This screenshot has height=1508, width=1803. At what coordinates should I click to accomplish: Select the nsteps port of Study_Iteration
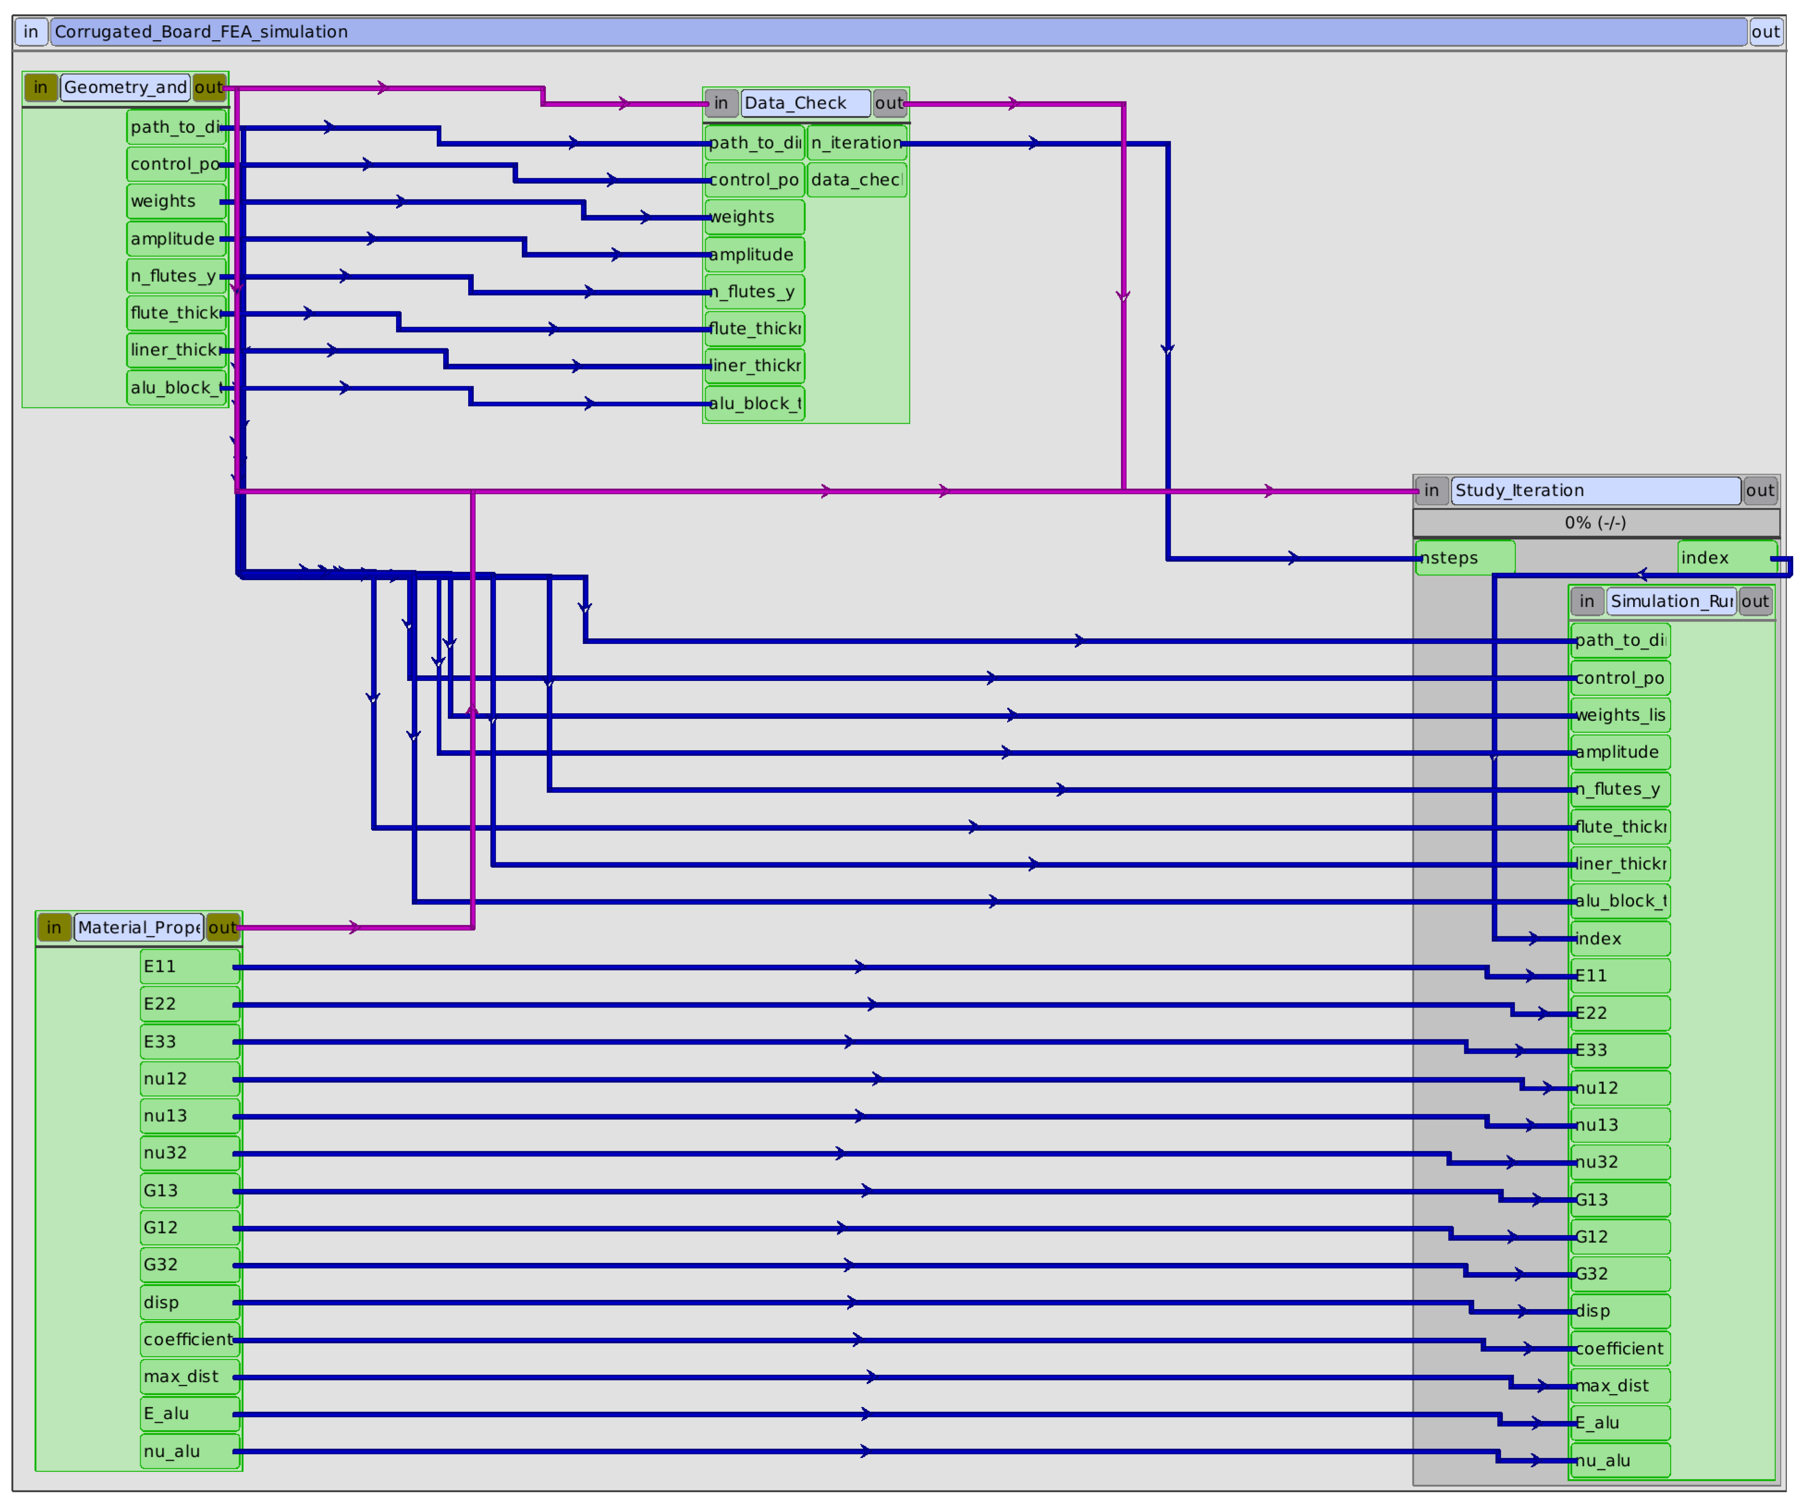(x=1464, y=558)
